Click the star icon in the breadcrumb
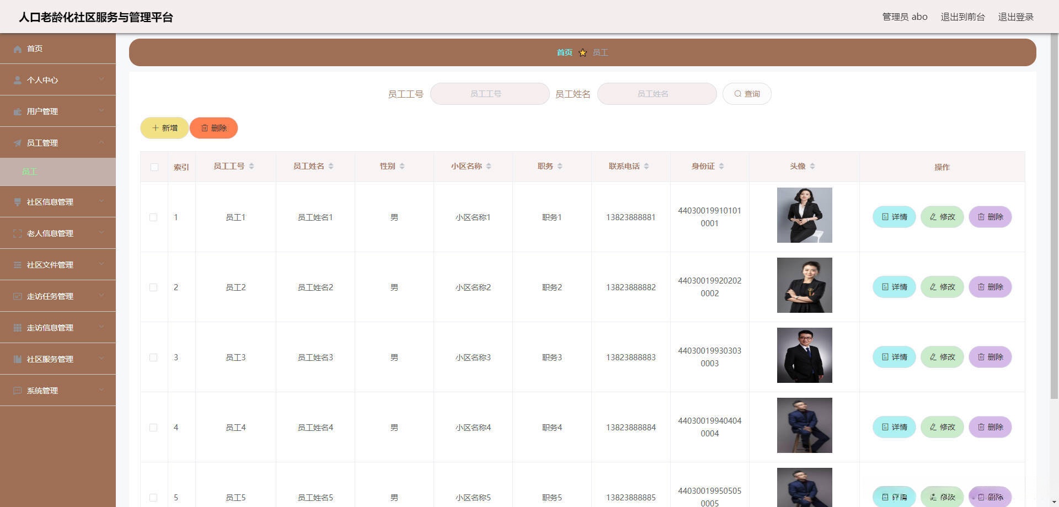The height and width of the screenshot is (507, 1059). pyautogui.click(x=582, y=53)
